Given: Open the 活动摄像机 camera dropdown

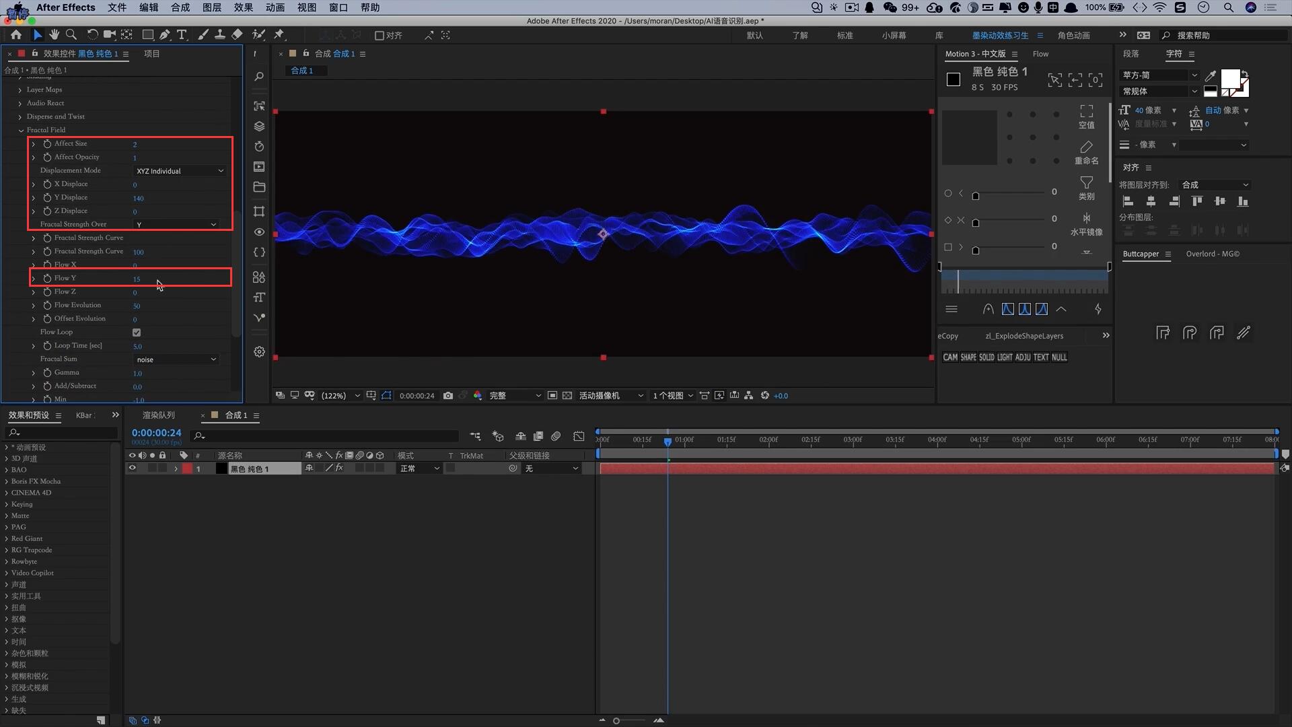Looking at the screenshot, I should [610, 396].
